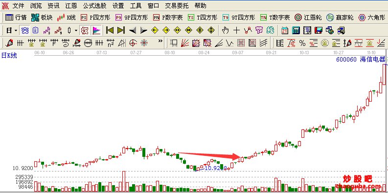Screen dimensions: 388x193
Task: Click the red pencil drawing tool
Action: [9, 43]
